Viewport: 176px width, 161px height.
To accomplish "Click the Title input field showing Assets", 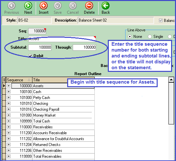I will (62, 39).
